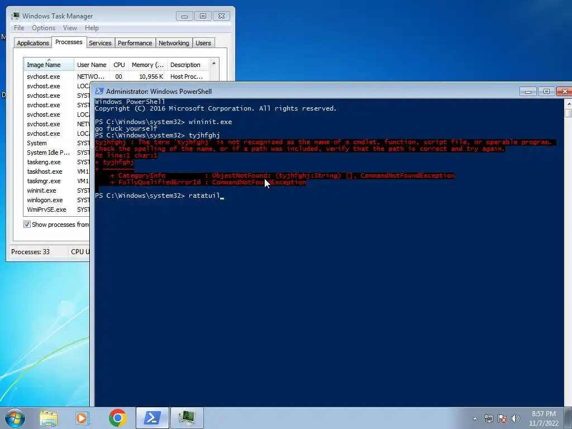Select svchost.exe row with 10,956 K memory

(x=117, y=77)
